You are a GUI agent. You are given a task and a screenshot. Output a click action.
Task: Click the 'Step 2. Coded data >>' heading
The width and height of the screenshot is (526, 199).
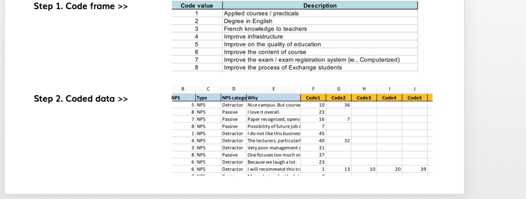(x=81, y=98)
